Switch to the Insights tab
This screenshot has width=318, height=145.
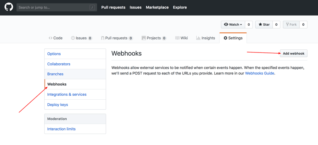coord(206,38)
